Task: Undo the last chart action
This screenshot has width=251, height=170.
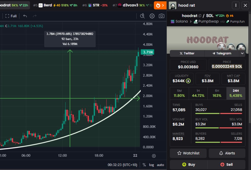Action: pyautogui.click(x=25, y=16)
